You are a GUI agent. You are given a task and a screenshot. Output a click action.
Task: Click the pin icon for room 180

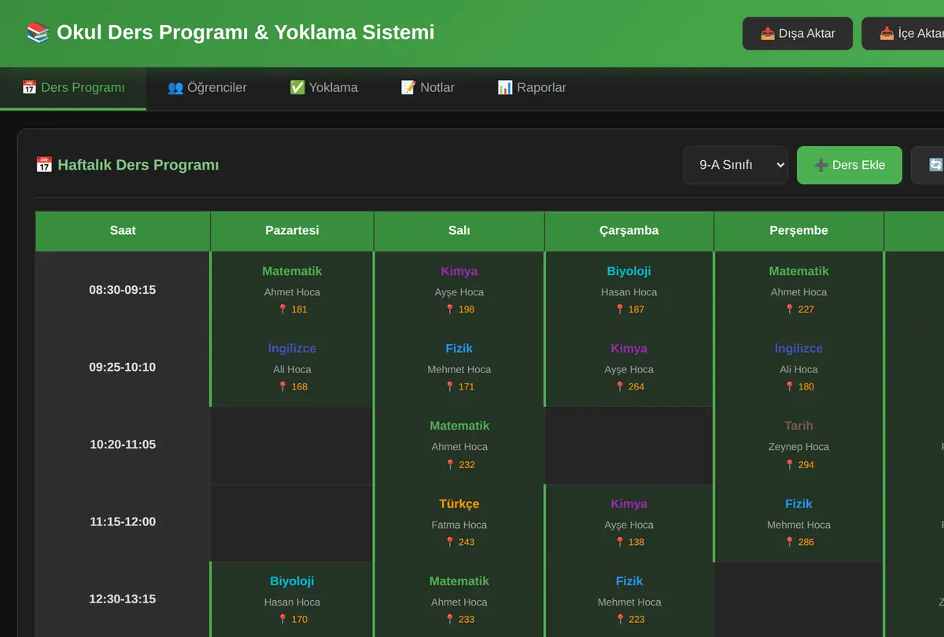(x=790, y=386)
